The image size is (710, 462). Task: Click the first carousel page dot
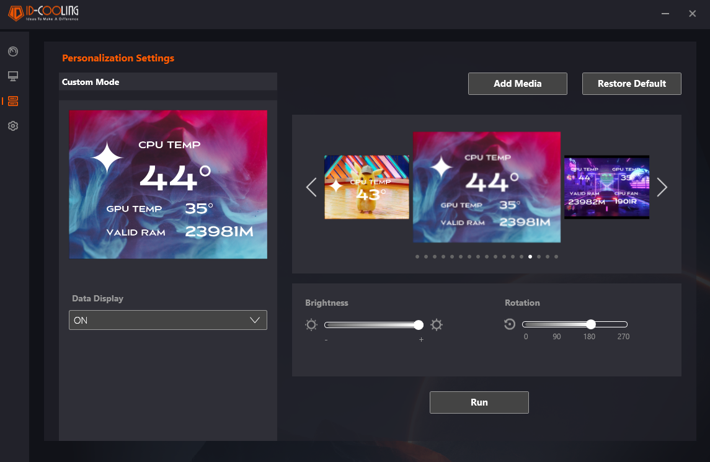(x=417, y=256)
